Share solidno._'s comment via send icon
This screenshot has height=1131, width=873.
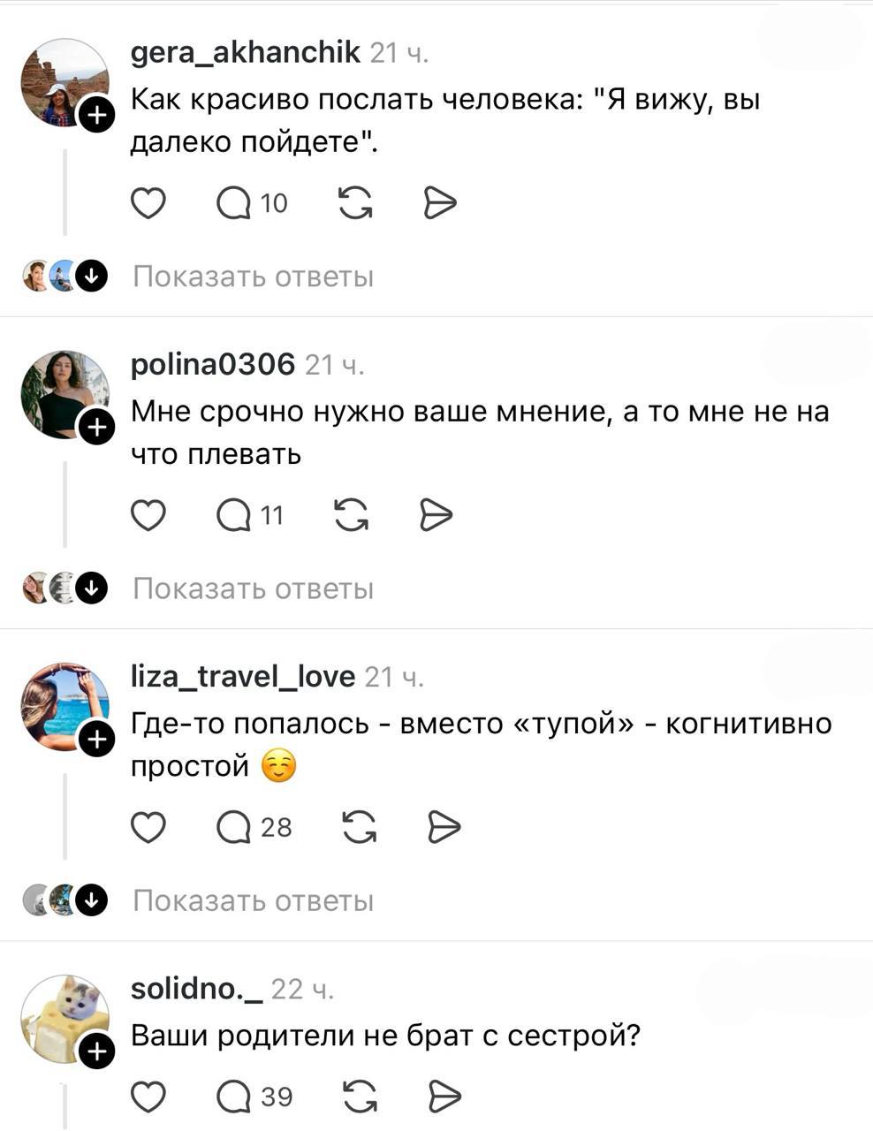(444, 1097)
